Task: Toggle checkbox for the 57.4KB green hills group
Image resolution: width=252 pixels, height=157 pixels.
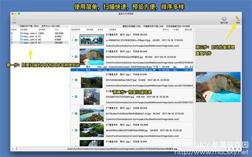Action: click(76, 80)
